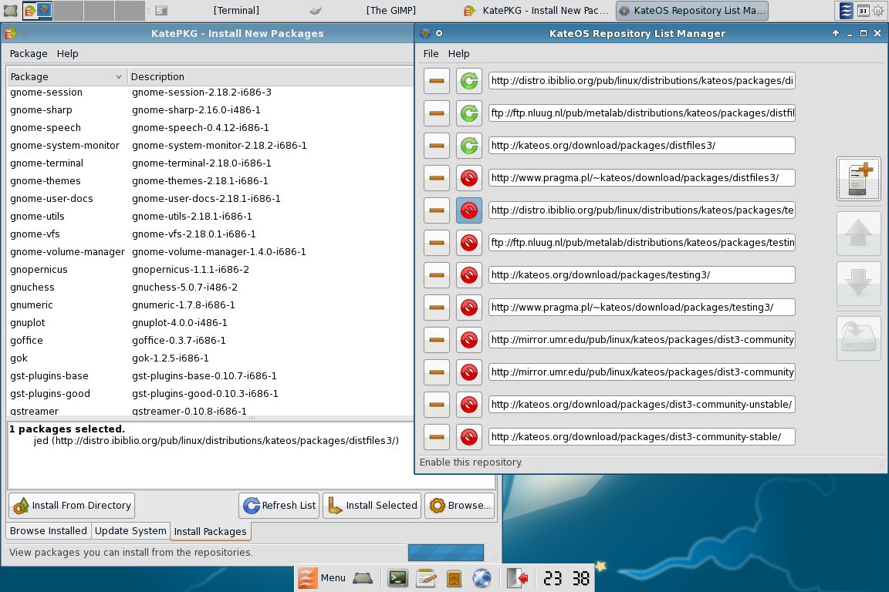This screenshot has width=889, height=592.
Task: Remove the kateos.org distfiles3 repository entry
Action: [x=437, y=146]
